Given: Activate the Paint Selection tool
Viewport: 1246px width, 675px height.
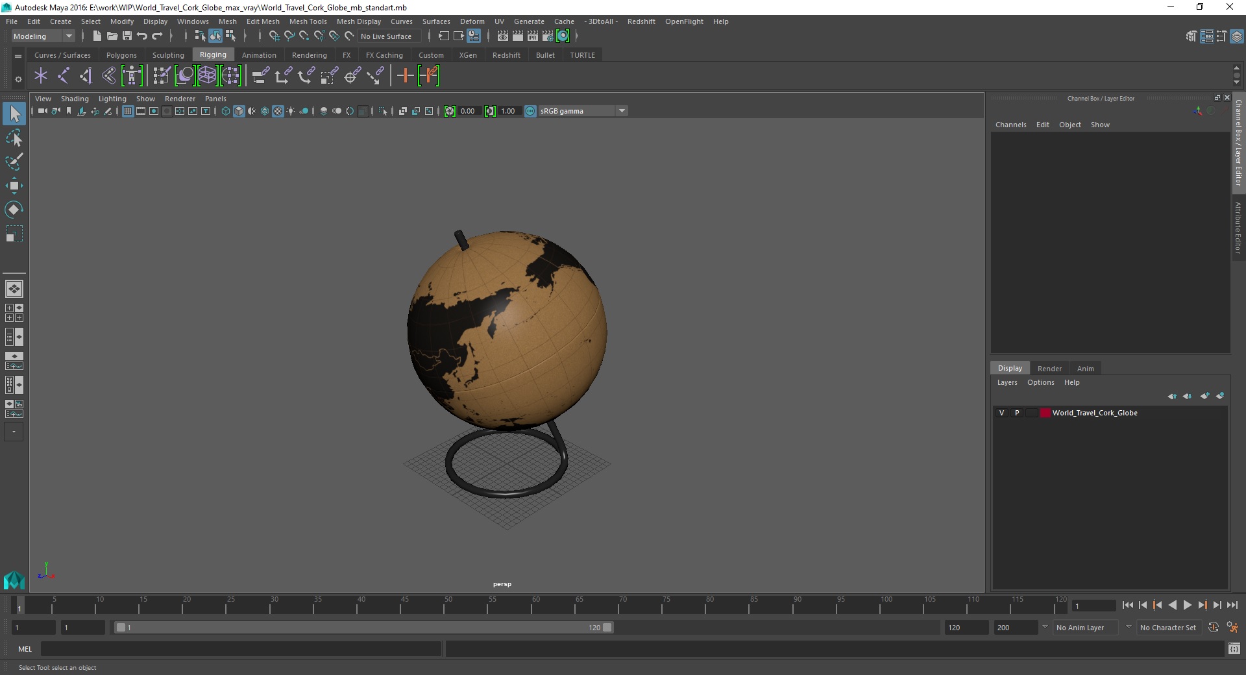Looking at the screenshot, I should click(14, 162).
